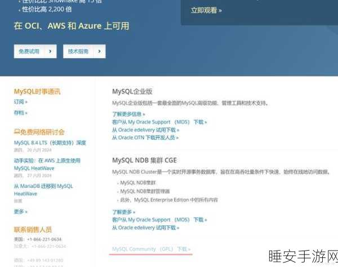338x267 pixels.
Task: Open 订阅 newsletter link
Action: 20,102
